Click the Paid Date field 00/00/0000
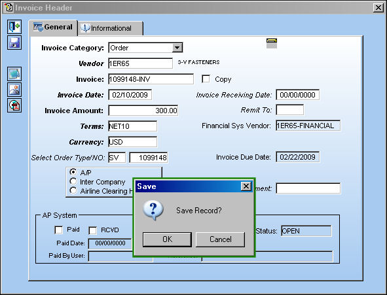This screenshot has width=387, height=295. coord(110,243)
